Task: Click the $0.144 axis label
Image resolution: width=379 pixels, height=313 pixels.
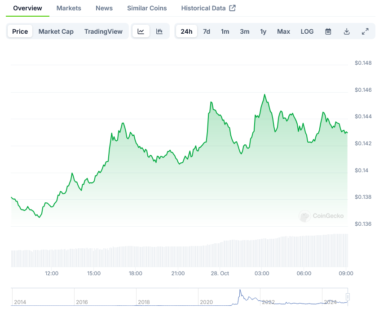Action: (x=363, y=116)
